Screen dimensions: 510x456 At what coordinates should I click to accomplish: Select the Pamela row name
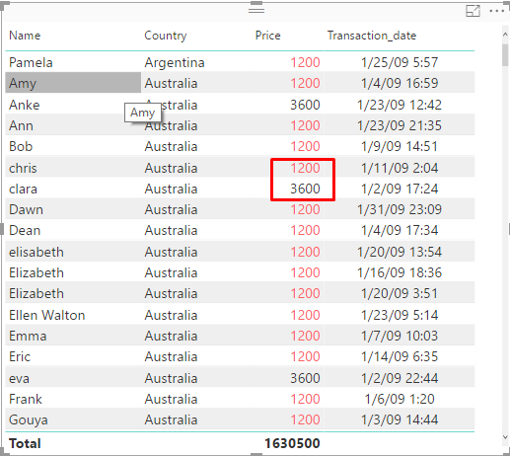click(31, 62)
